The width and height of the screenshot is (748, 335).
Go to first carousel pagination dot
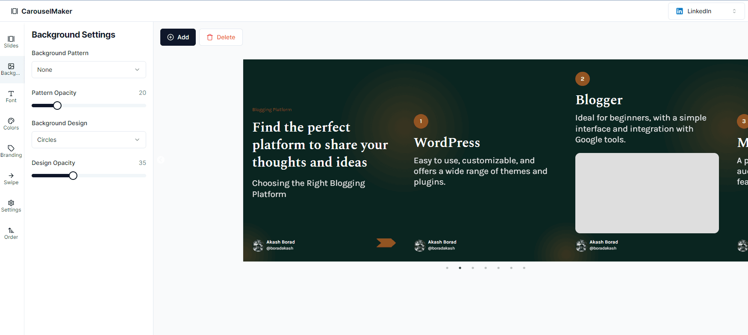[447, 268]
